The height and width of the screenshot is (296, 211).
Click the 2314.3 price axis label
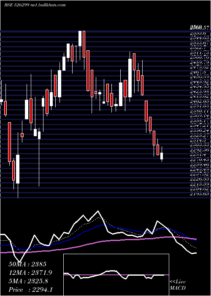click(198, 140)
